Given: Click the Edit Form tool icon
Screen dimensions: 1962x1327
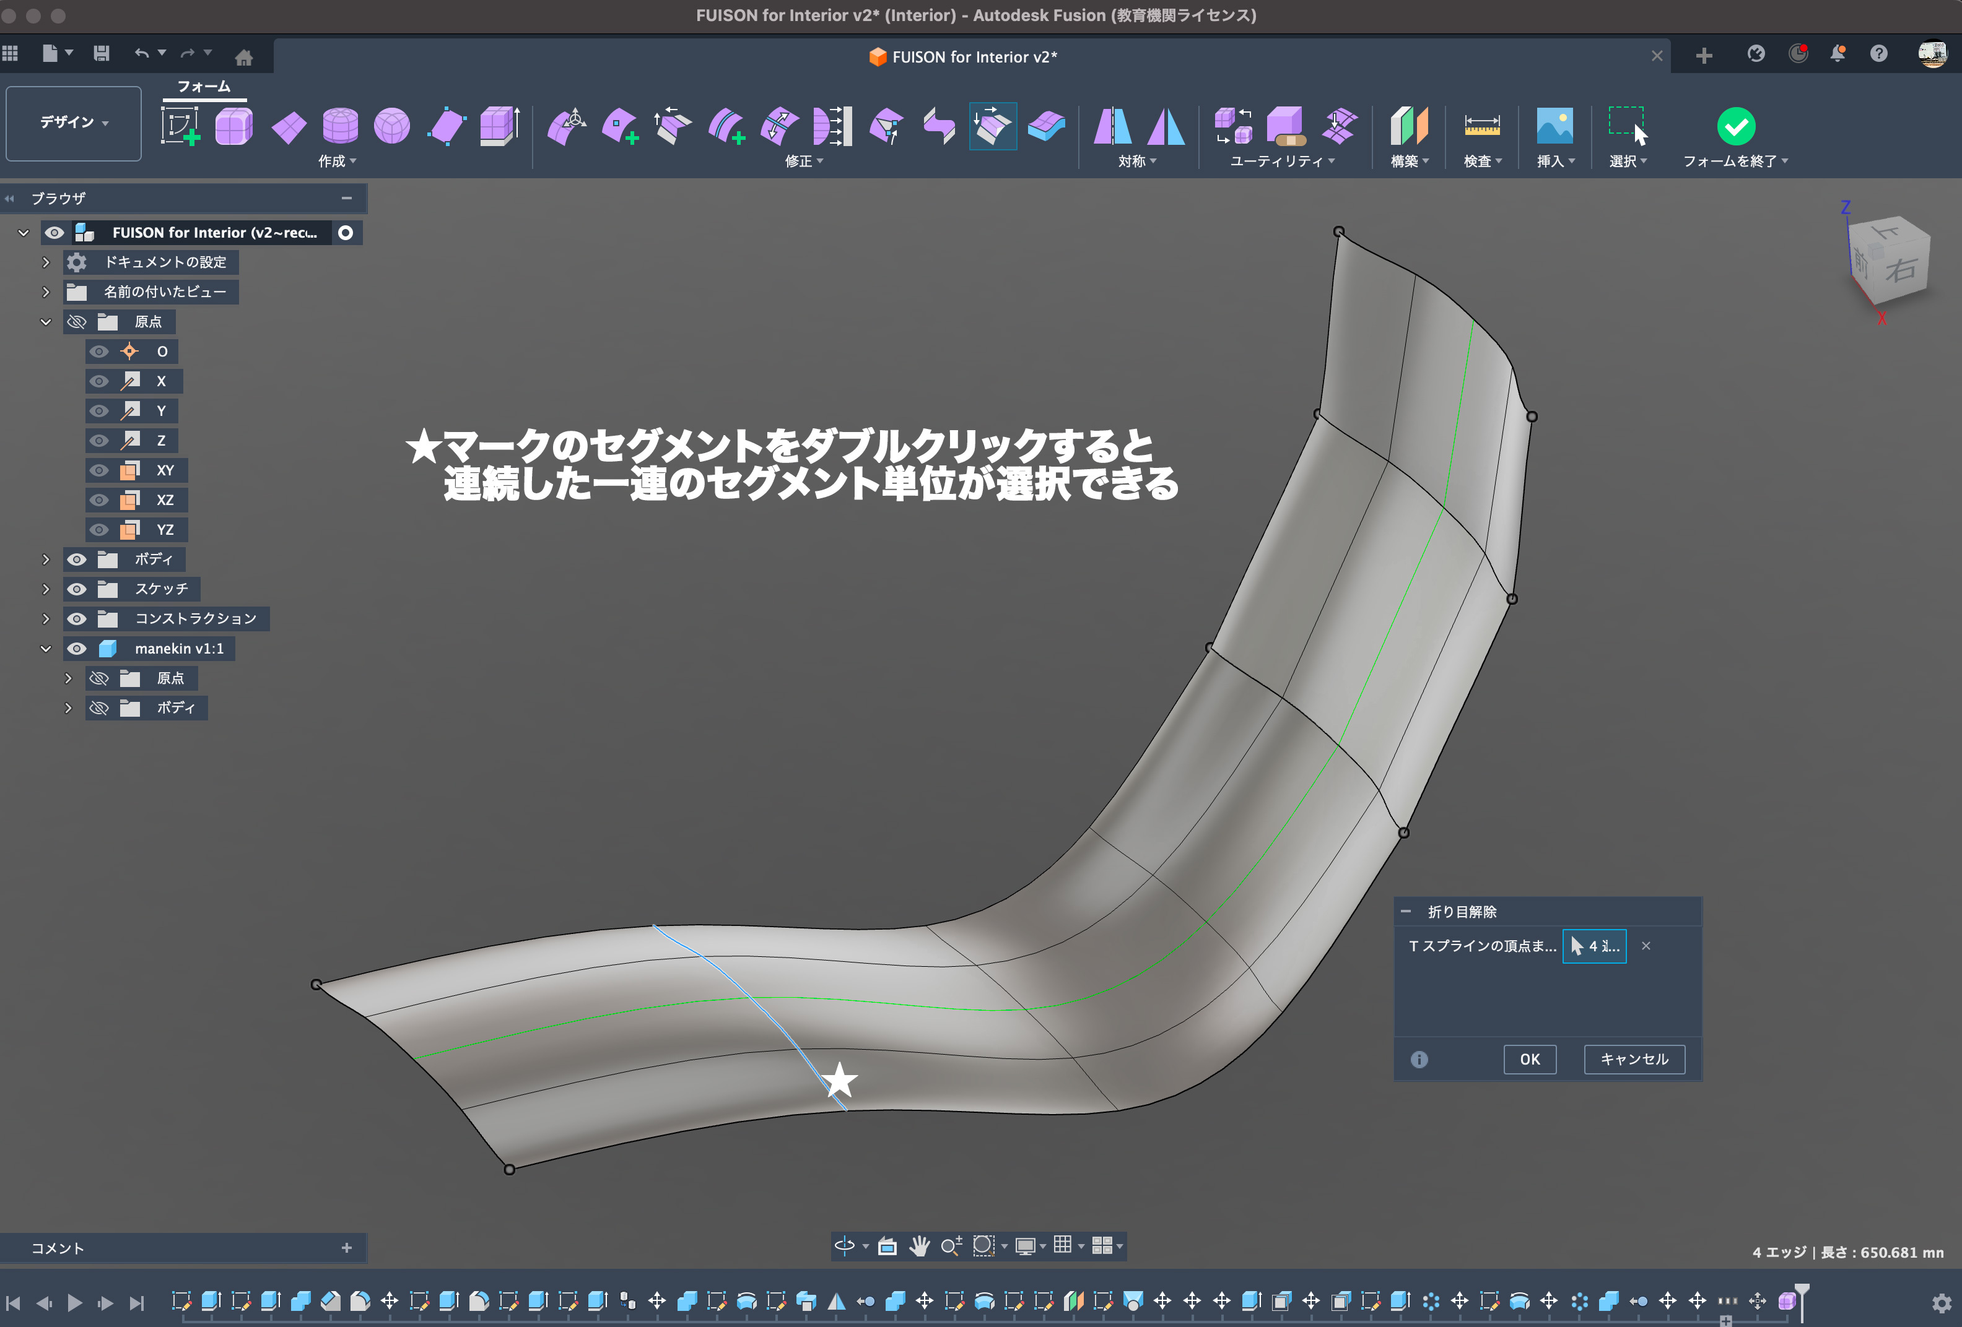Looking at the screenshot, I should 567,126.
